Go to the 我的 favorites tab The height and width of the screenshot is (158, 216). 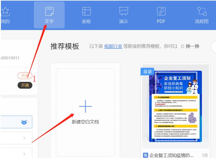5,15
